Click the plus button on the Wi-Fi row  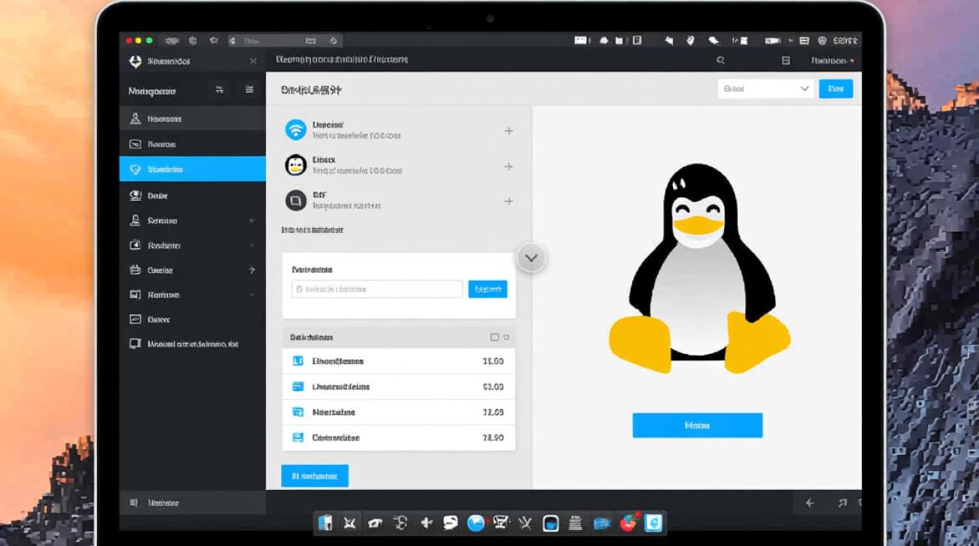508,131
